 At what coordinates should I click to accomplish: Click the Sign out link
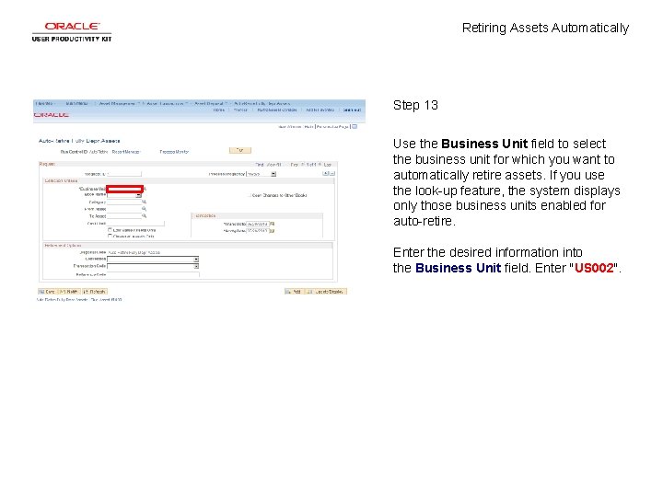(352, 110)
